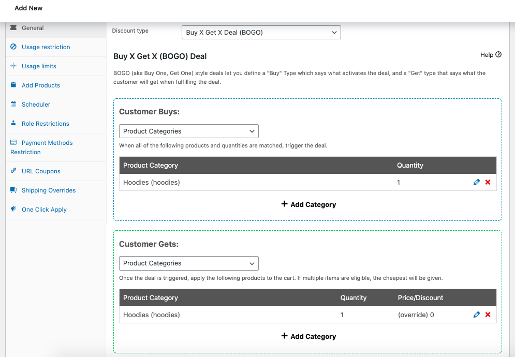Click the Scheduler calendar icon
The width and height of the screenshot is (515, 357).
(x=13, y=104)
